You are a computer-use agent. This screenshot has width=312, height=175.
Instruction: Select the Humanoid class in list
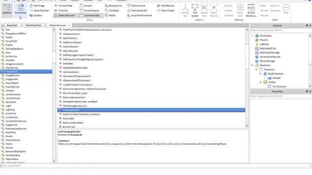pyautogui.click(x=26, y=71)
